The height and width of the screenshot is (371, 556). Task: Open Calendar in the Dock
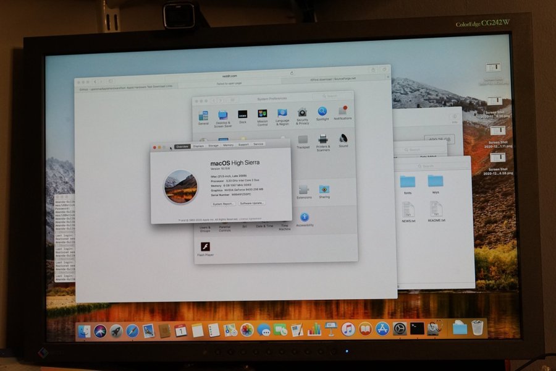[x=180, y=331]
